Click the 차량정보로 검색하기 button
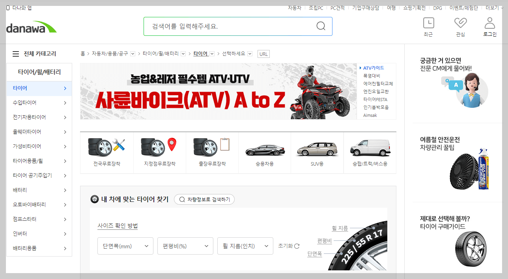 tap(204, 199)
